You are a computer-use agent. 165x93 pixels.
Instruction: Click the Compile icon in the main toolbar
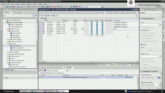[40, 7]
